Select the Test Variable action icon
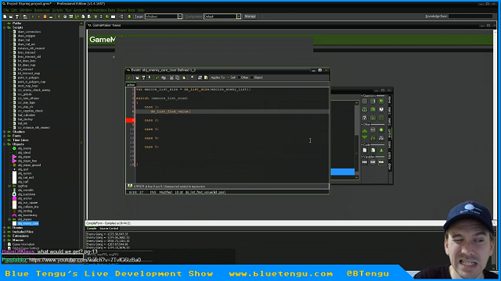Image resolution: width=501 pixels, height=281 pixels. pos(373,162)
